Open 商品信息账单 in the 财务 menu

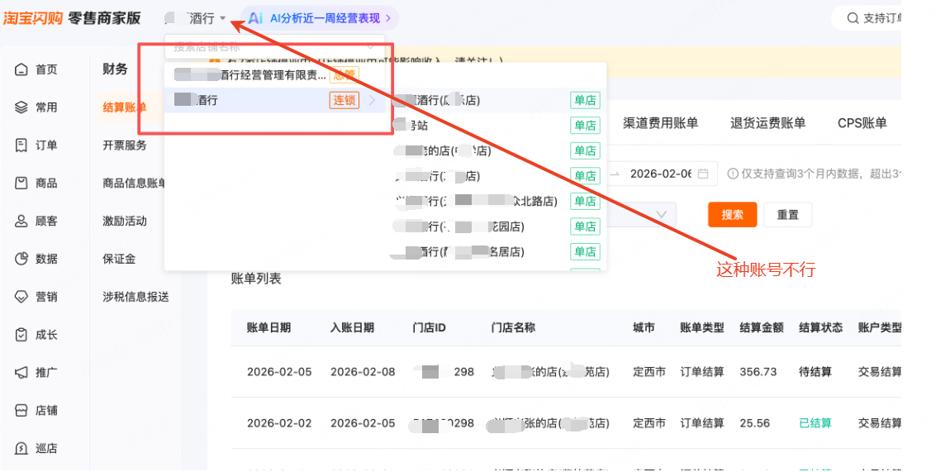pos(135,183)
